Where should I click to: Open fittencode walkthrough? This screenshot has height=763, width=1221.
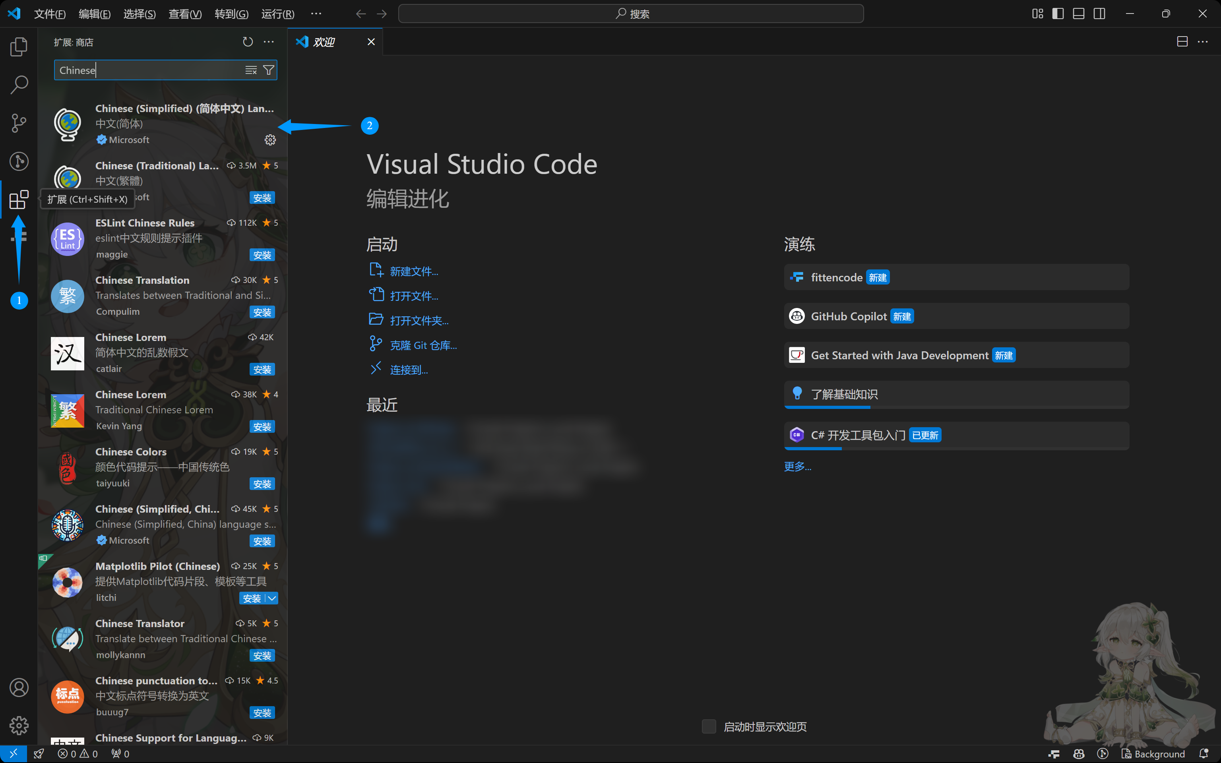click(x=956, y=277)
